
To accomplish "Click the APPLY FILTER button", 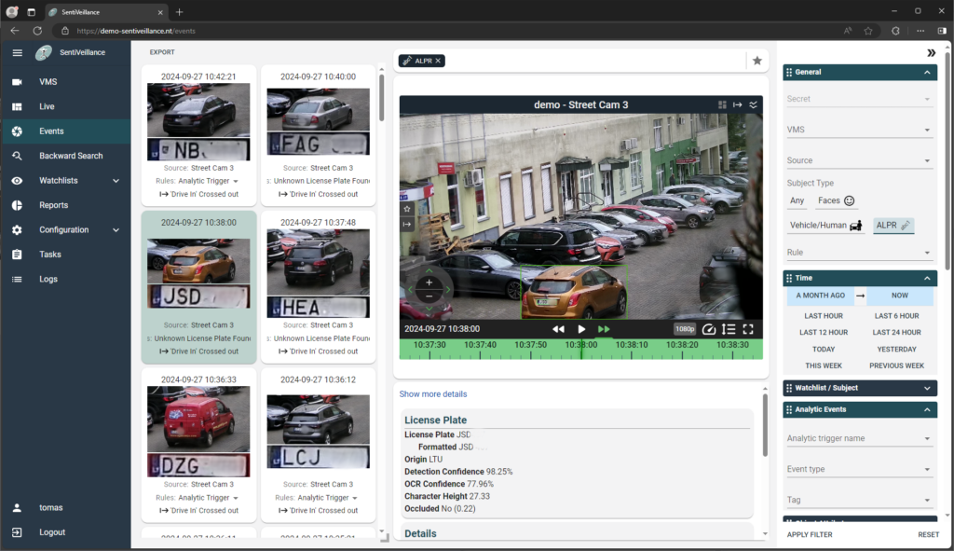I will (x=810, y=534).
